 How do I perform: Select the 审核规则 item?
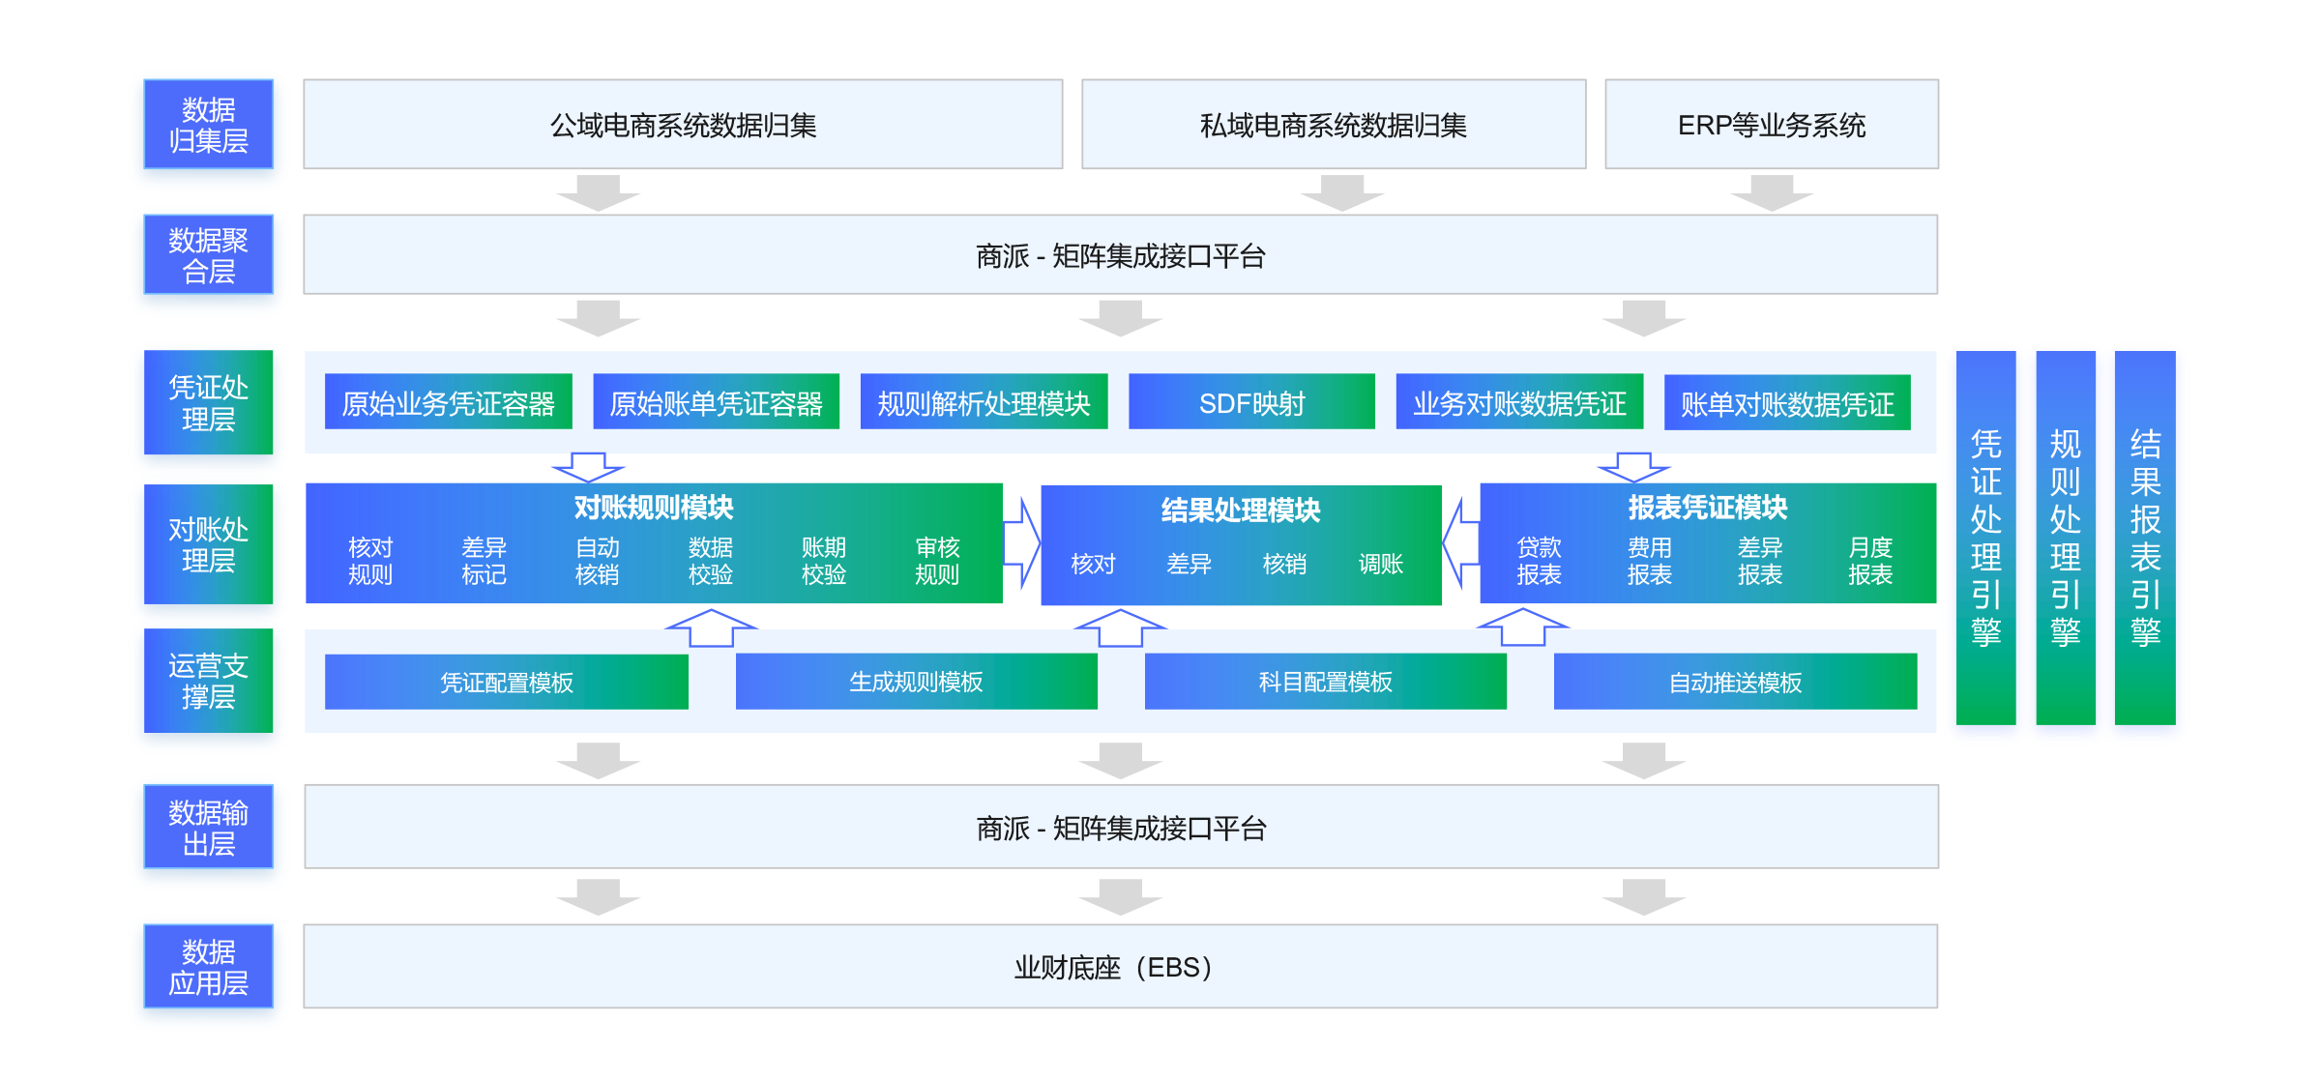point(937,561)
